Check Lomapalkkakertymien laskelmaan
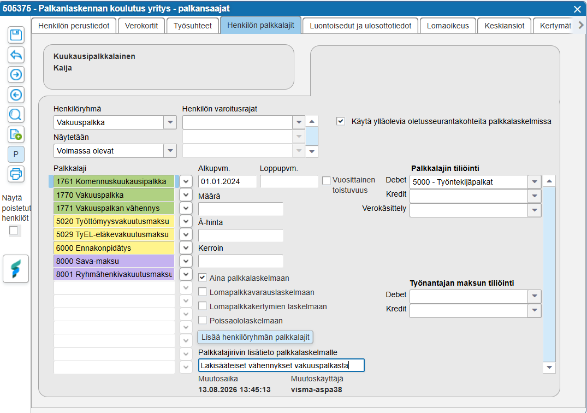587x413 pixels. pos(203,306)
